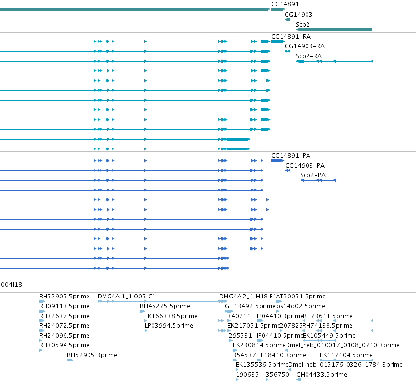Screen dimensions: 416x382
Task: Select EST EK217051.5prime
Action: point(254,326)
